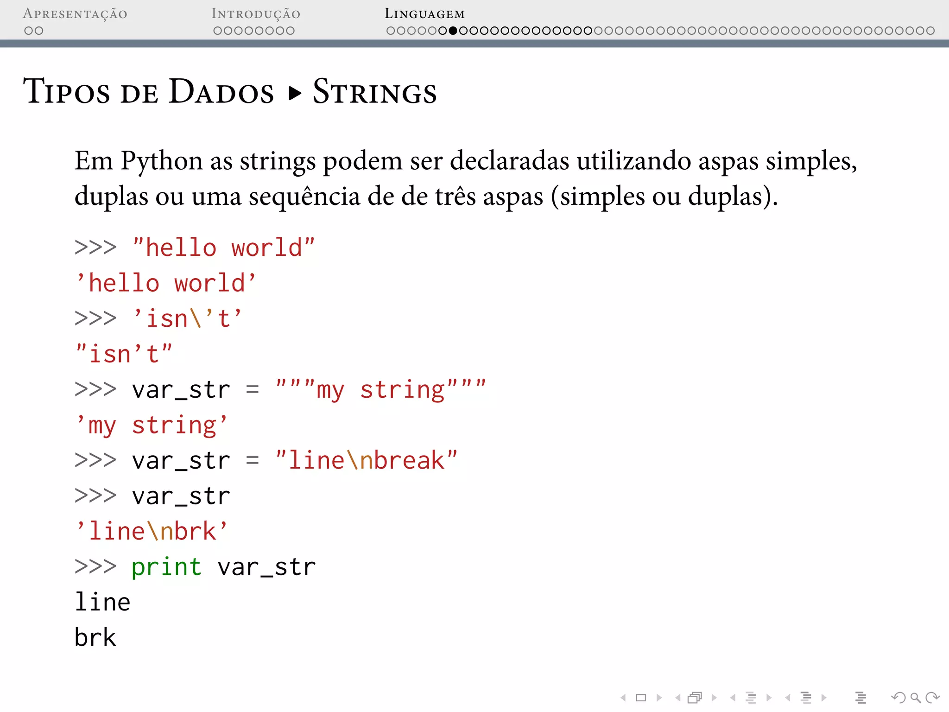Click the subsection lines navigation icon

click(x=751, y=697)
